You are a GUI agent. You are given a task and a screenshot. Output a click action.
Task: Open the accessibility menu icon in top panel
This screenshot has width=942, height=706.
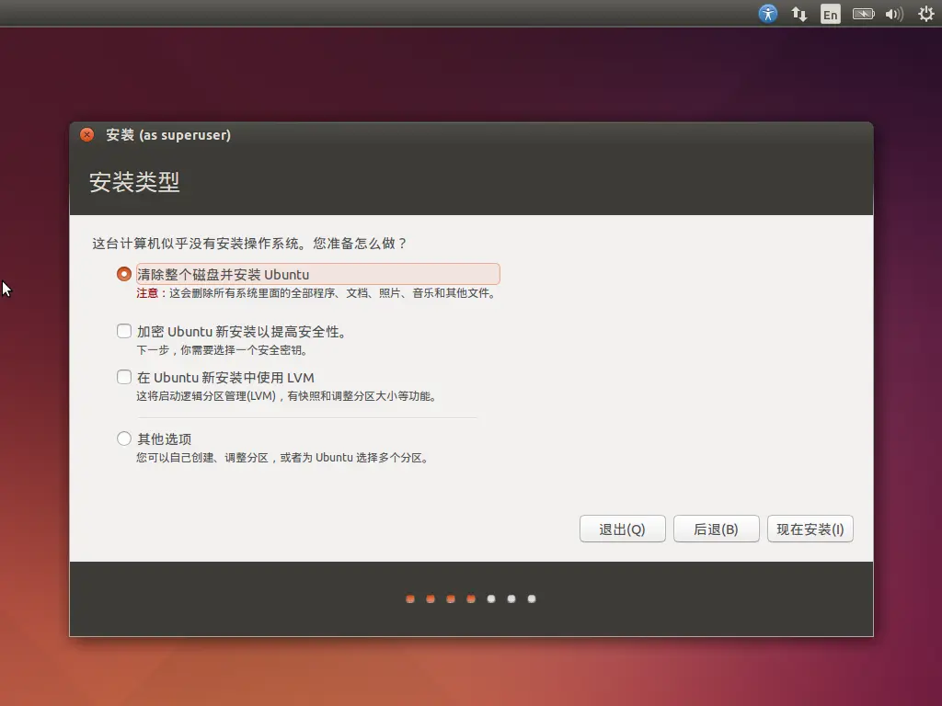(x=768, y=13)
